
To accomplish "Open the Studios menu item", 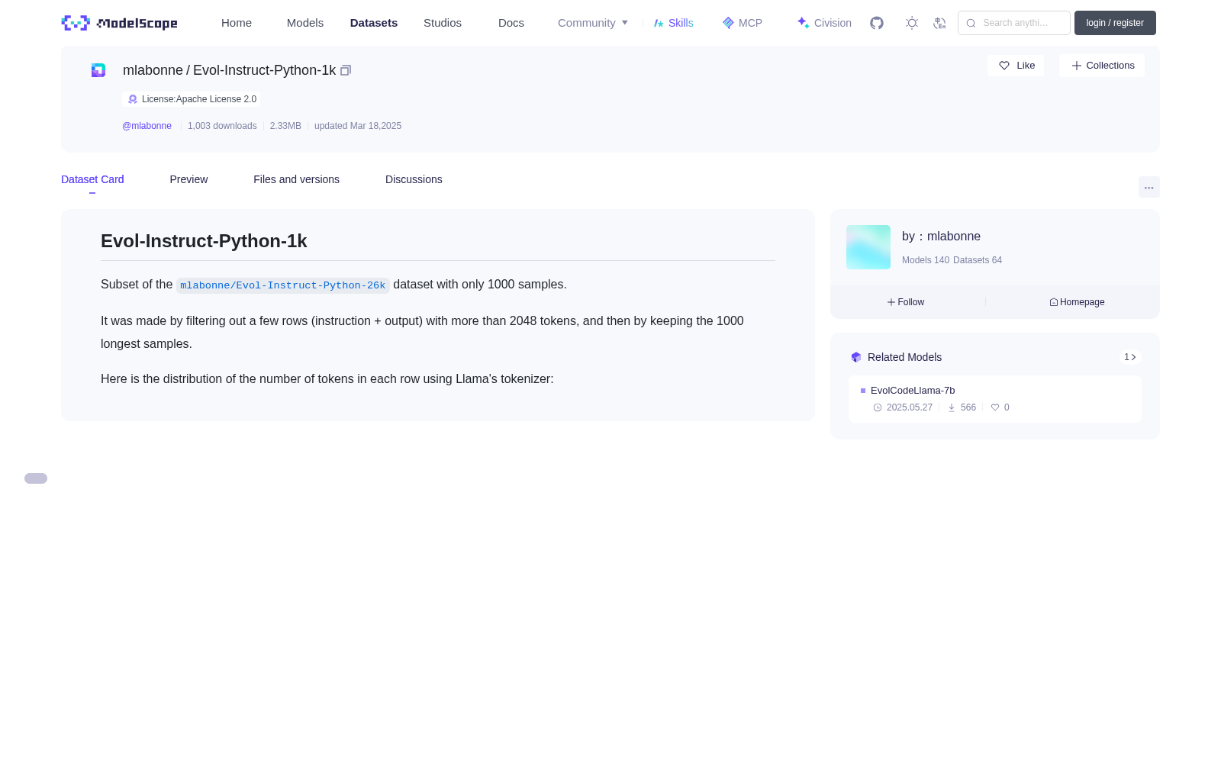I will tap(443, 23).
